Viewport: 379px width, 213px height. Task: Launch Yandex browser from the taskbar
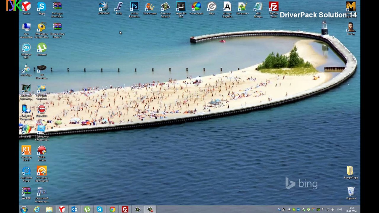click(x=62, y=209)
